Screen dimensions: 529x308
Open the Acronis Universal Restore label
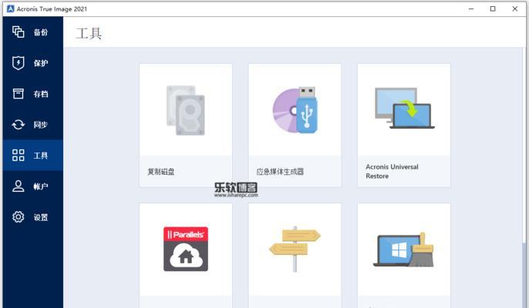[392, 171]
